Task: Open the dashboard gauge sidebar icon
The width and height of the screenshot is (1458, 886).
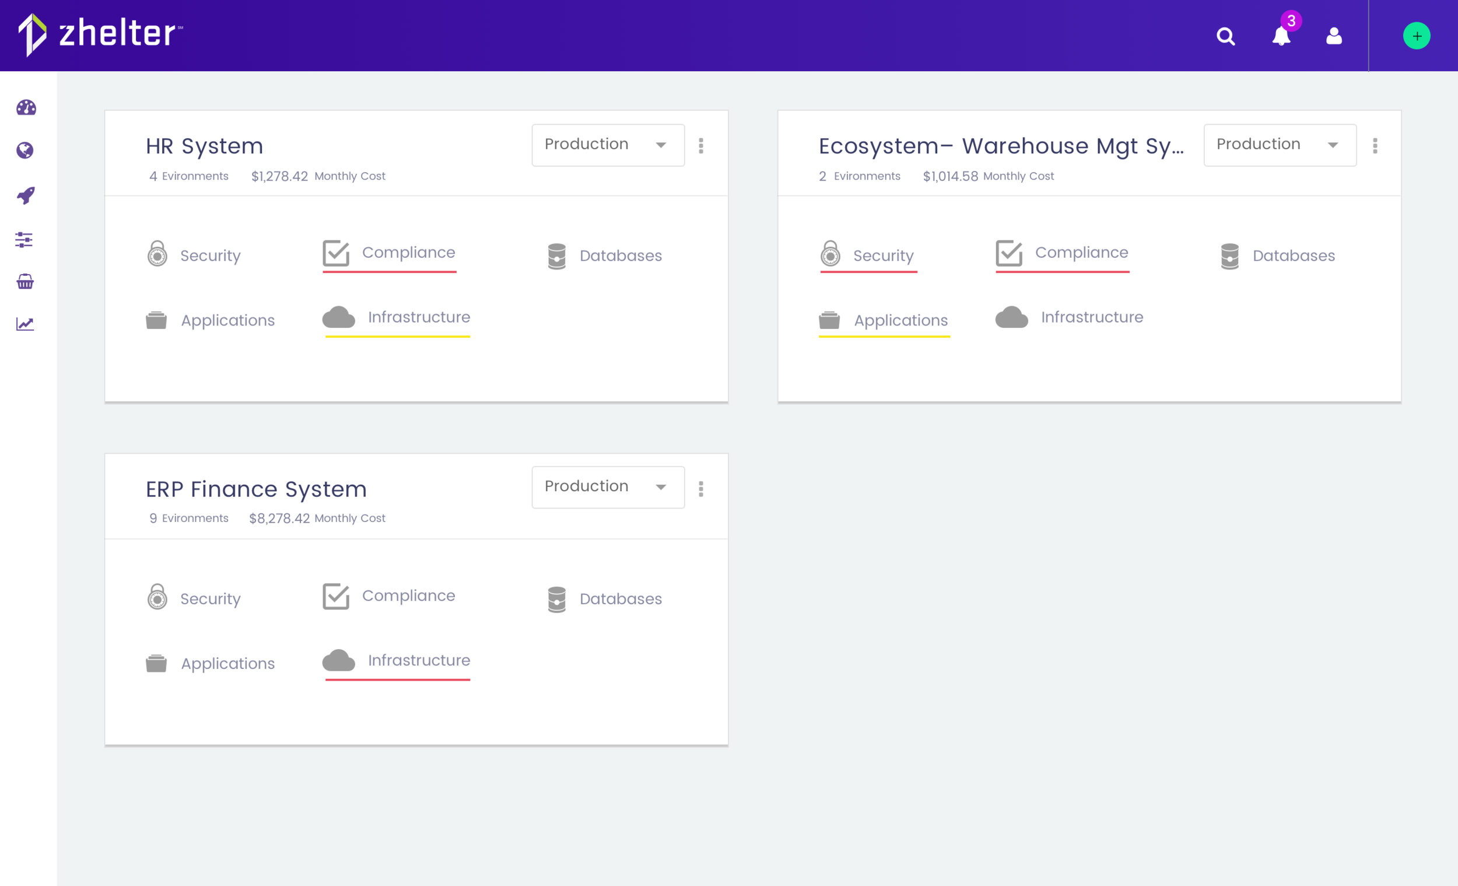Action: (x=26, y=108)
